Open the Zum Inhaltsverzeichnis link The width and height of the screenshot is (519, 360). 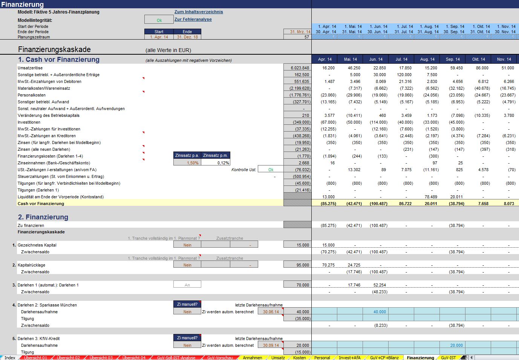198,12
